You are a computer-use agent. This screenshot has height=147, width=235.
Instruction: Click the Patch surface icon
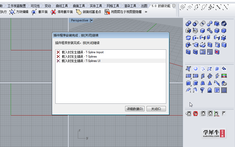click(224, 69)
